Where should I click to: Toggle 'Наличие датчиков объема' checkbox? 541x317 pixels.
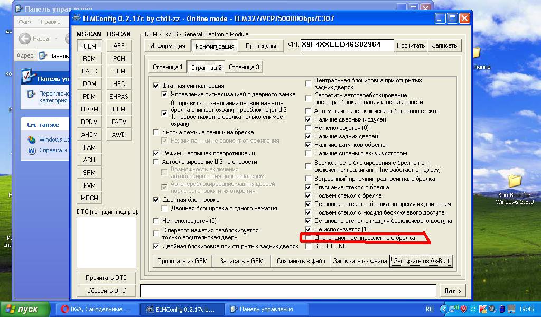pyautogui.click(x=308, y=145)
